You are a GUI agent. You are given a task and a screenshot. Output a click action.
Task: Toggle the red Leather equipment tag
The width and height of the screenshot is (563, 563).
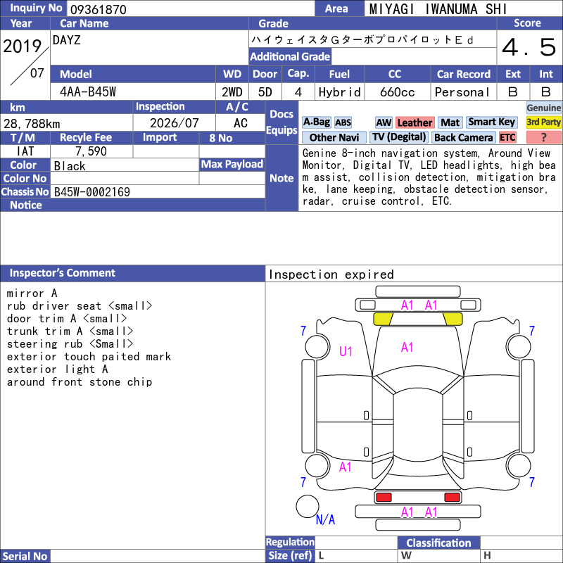[415, 122]
